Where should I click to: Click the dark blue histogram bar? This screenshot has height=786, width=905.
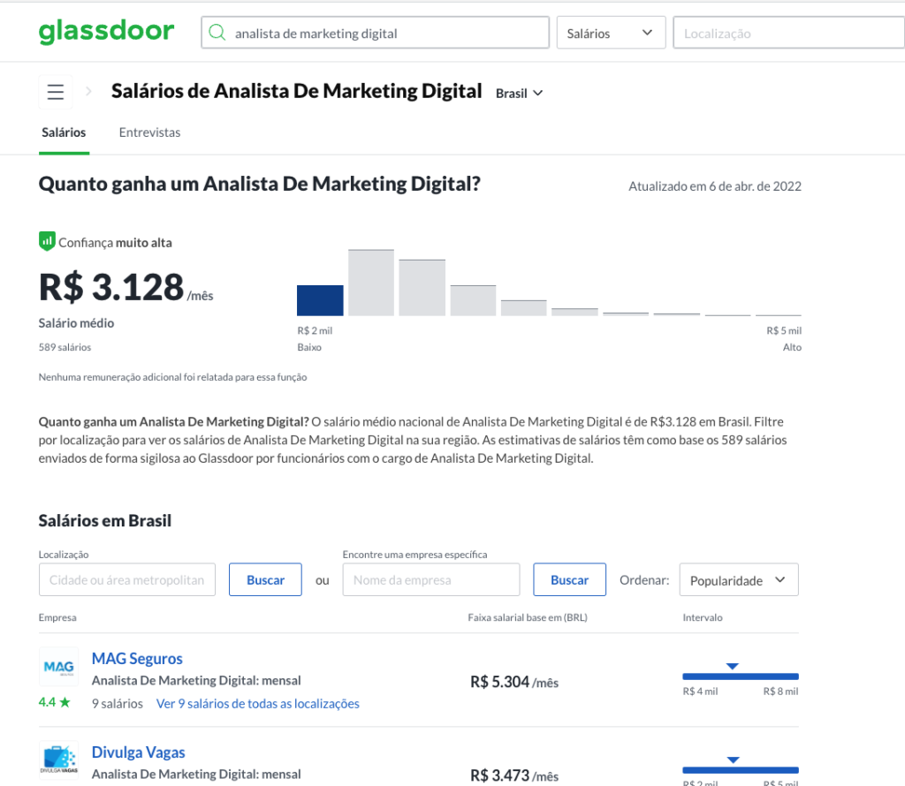[x=320, y=300]
